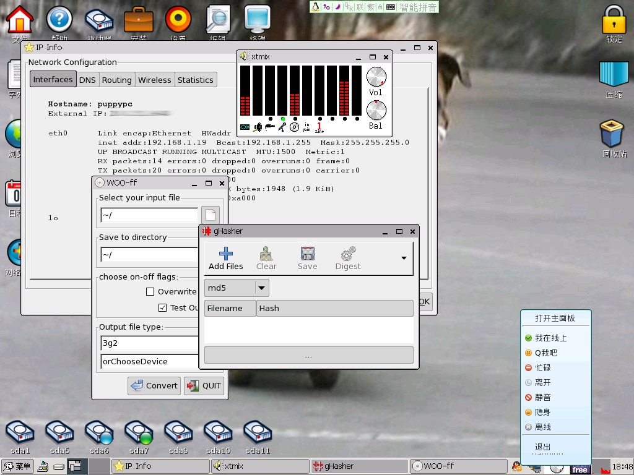Toggle the green microphone channel indicator

click(x=283, y=118)
